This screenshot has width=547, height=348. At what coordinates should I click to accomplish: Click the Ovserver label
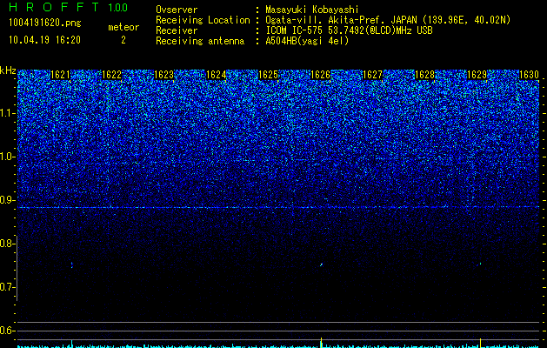tap(177, 10)
